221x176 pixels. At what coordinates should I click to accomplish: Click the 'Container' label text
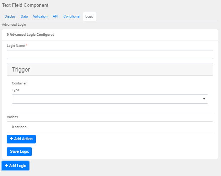click(19, 83)
